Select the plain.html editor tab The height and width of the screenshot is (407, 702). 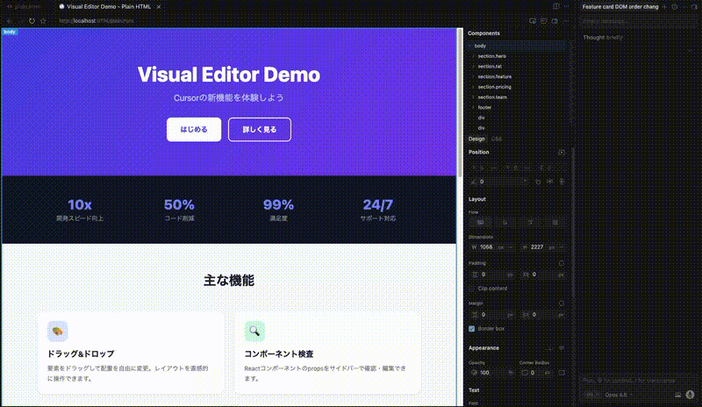pos(26,7)
